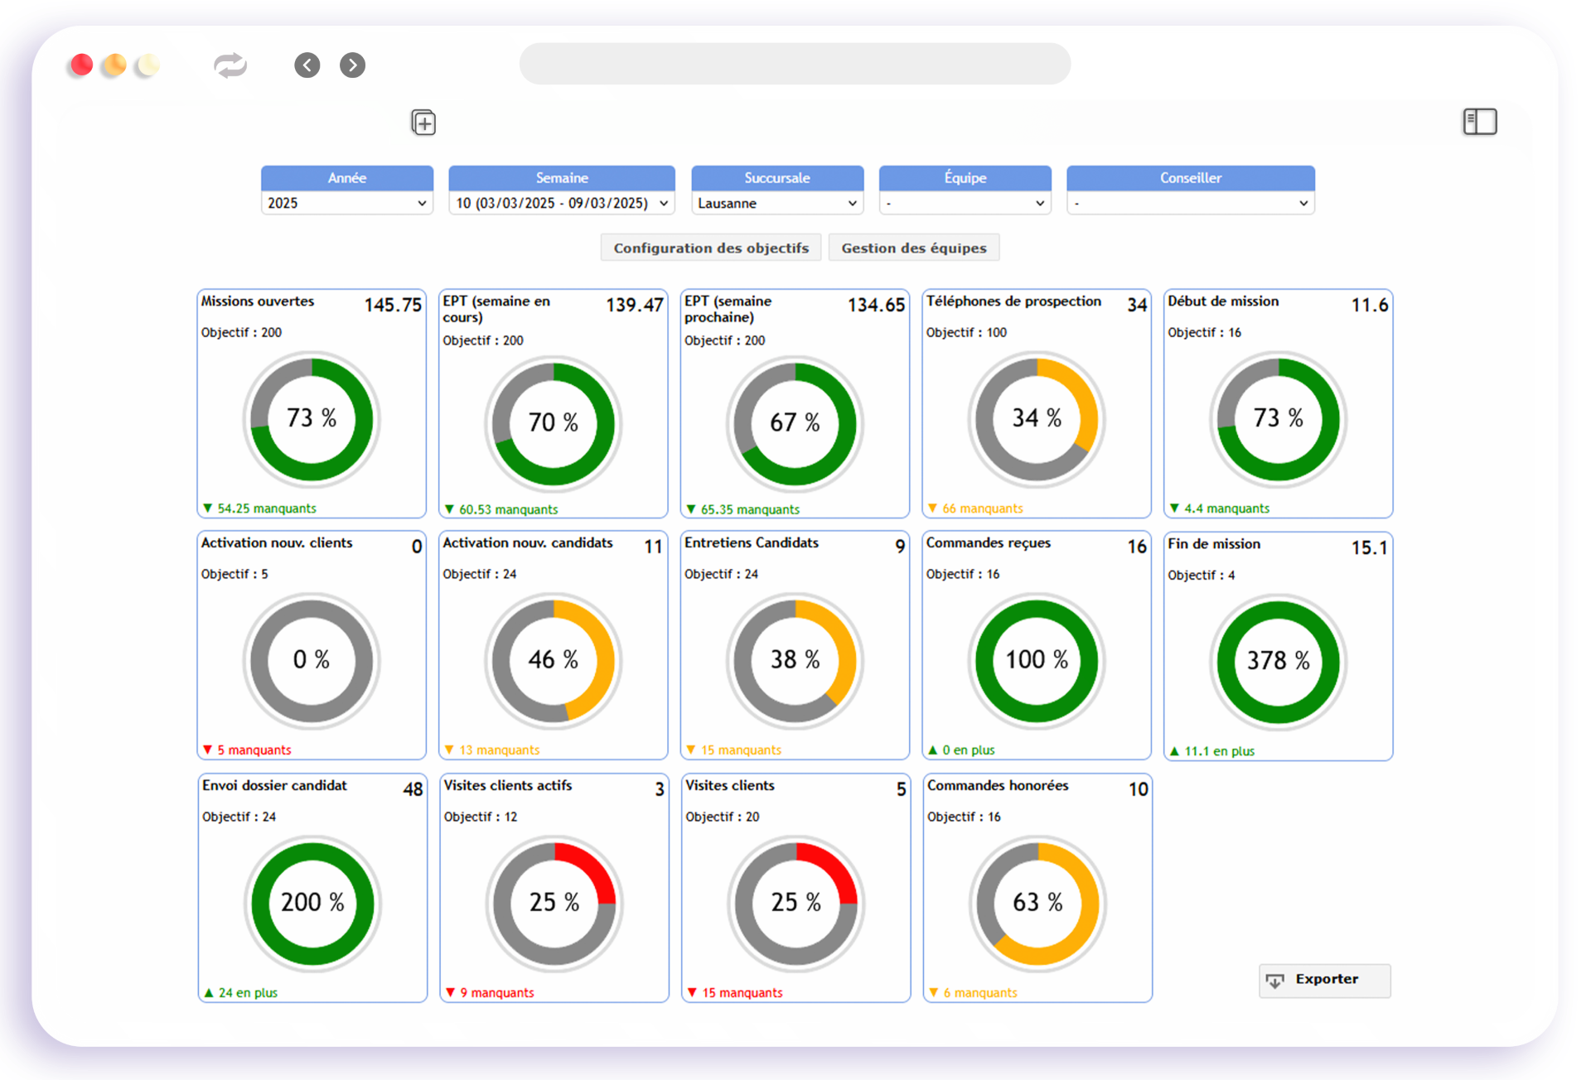Open the Conseiller dropdown

pyautogui.click(x=1190, y=203)
